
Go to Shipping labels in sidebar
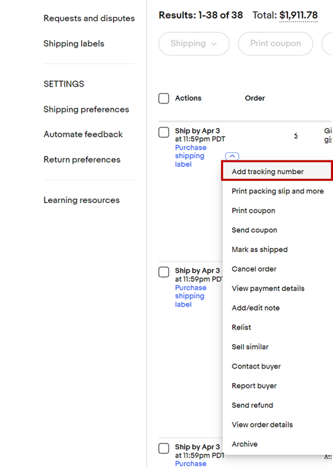pos(74,44)
